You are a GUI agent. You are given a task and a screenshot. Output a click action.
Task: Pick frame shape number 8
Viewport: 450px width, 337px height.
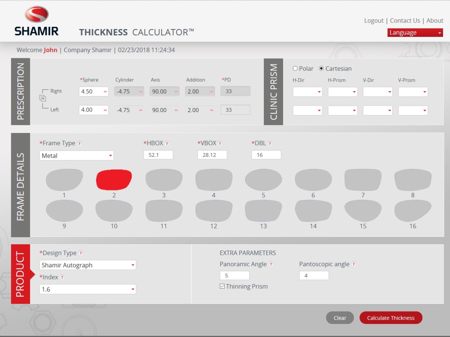413,180
